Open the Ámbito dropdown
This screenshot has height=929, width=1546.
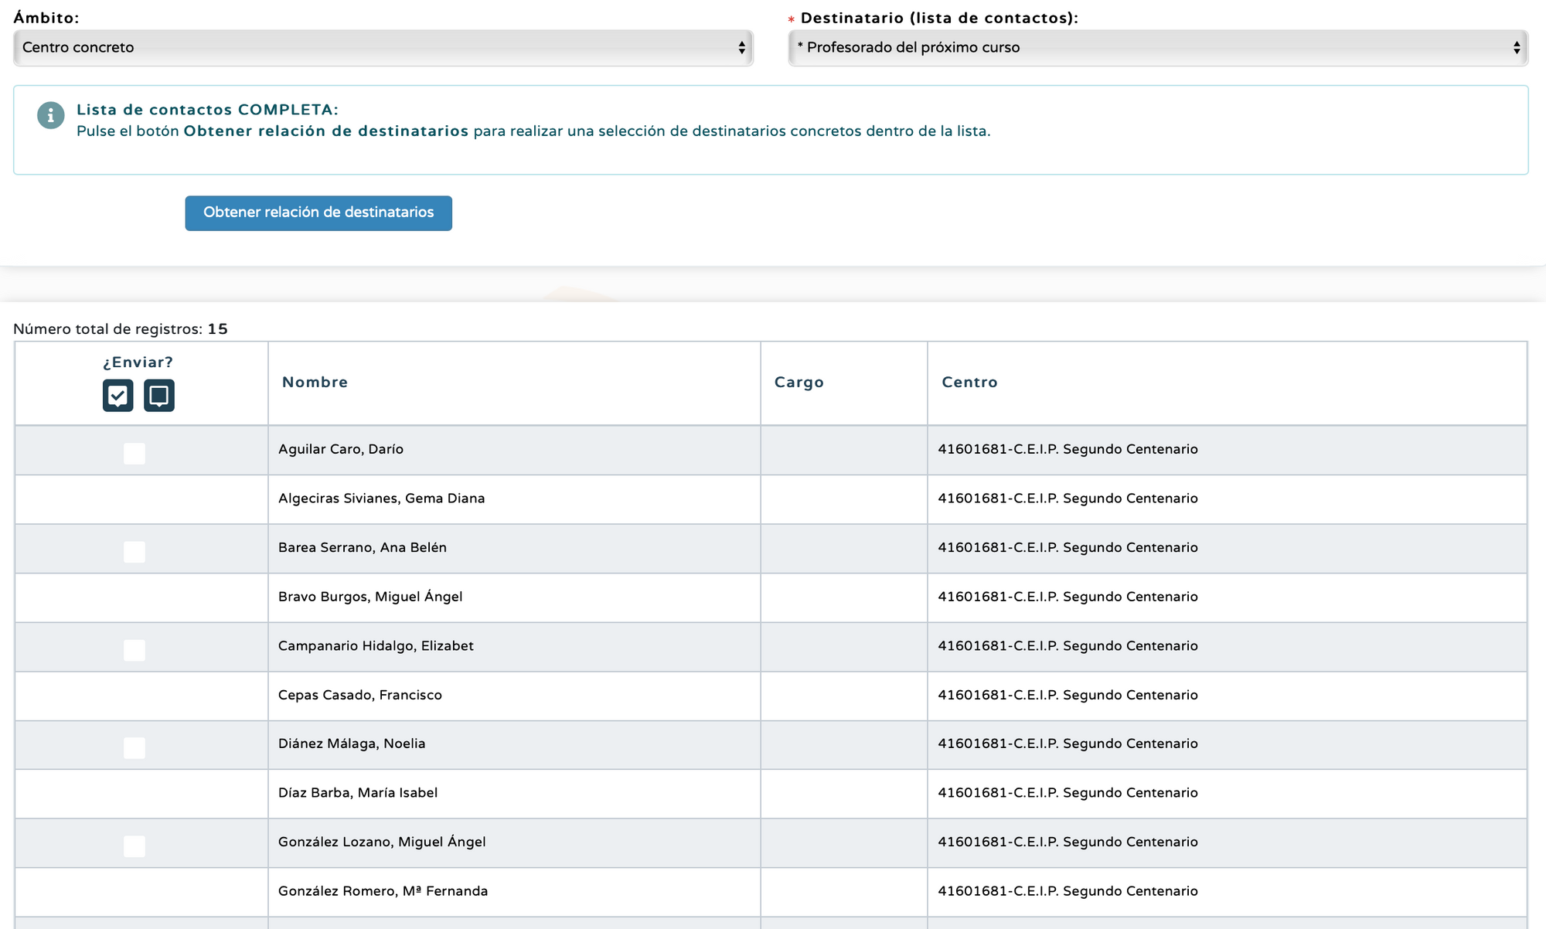383,48
